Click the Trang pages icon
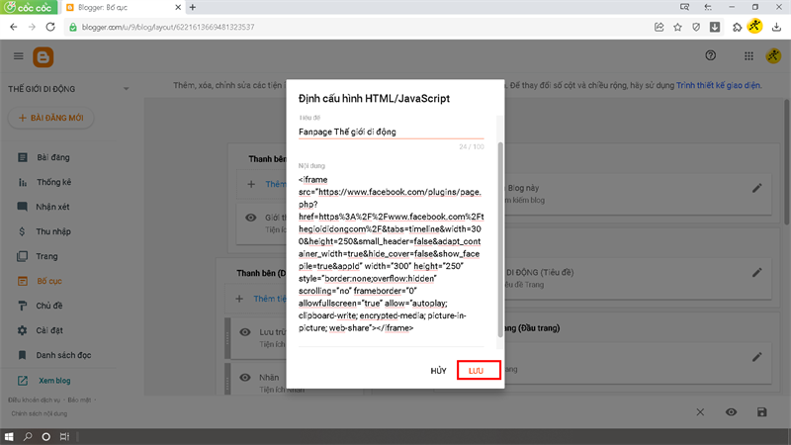Image resolution: width=791 pixels, height=445 pixels. click(x=22, y=256)
